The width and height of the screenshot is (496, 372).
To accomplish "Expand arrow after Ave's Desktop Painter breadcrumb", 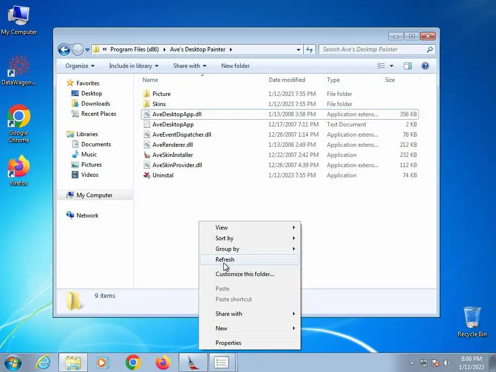I will tap(231, 50).
